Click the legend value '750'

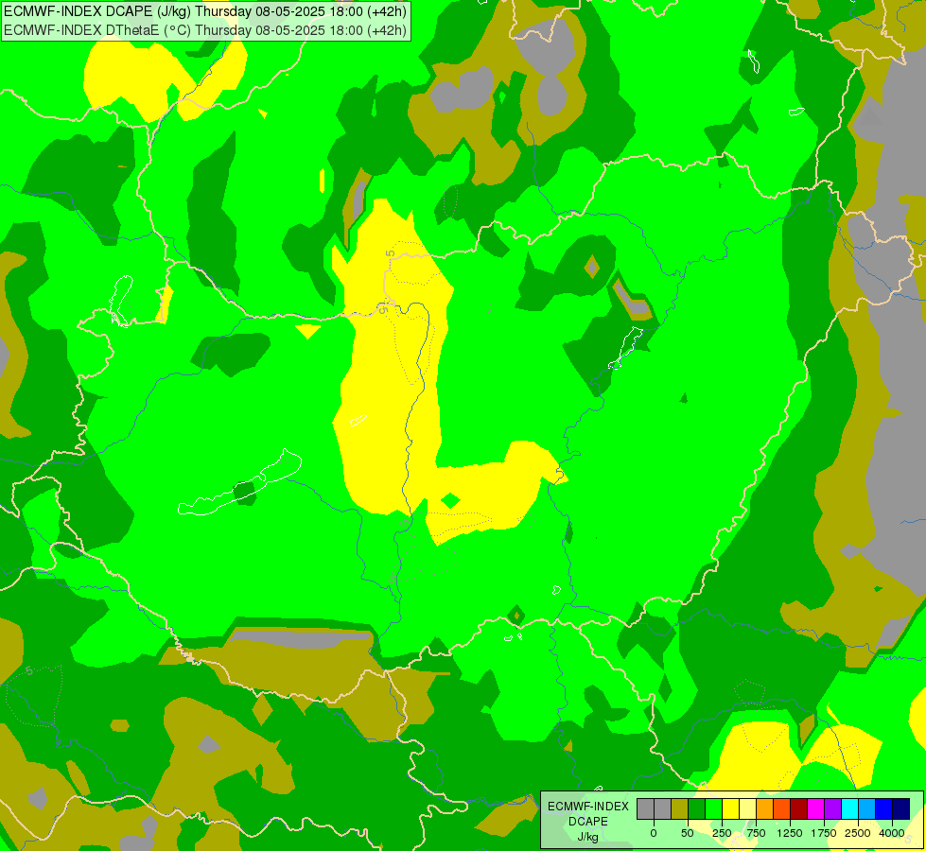(756, 833)
